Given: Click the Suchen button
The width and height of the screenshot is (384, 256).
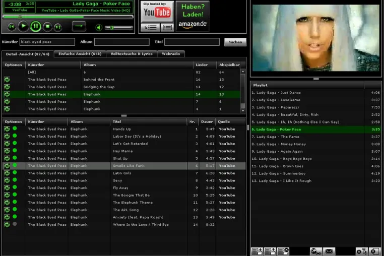Looking at the screenshot, I should pyautogui.click(x=235, y=42).
